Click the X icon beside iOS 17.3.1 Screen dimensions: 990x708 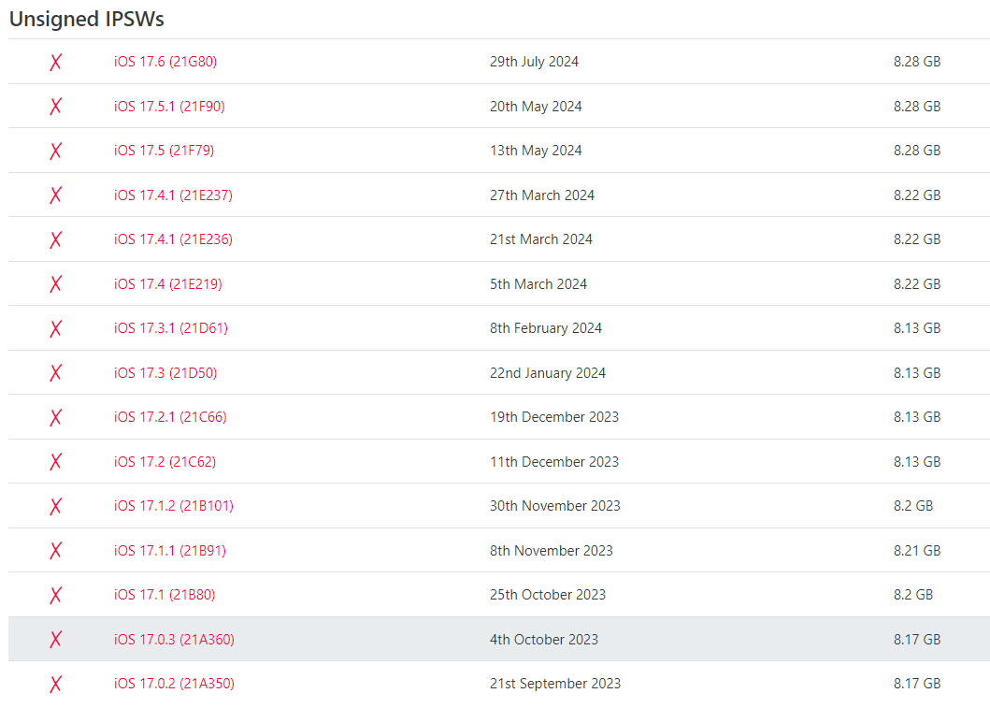55,328
